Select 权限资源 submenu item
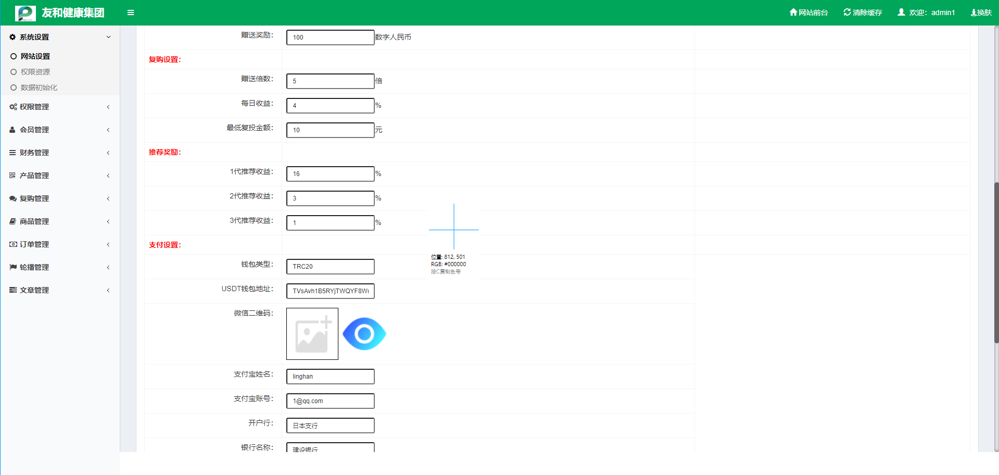 pyautogui.click(x=35, y=72)
